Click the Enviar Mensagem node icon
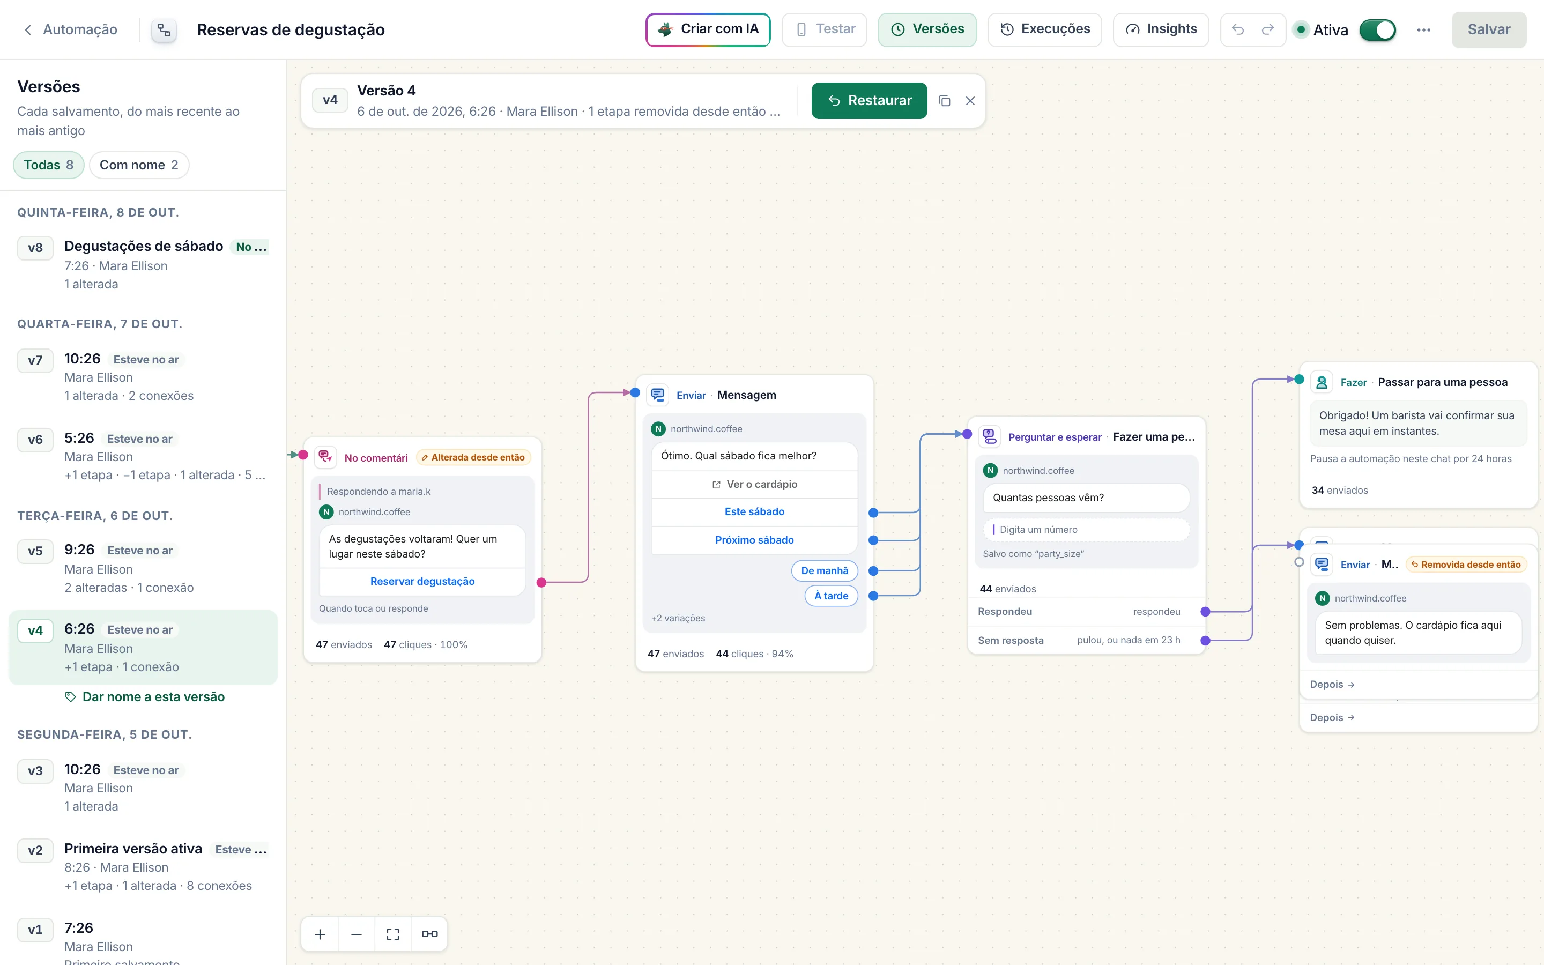Viewport: 1544px width, 965px height. pyautogui.click(x=658, y=395)
